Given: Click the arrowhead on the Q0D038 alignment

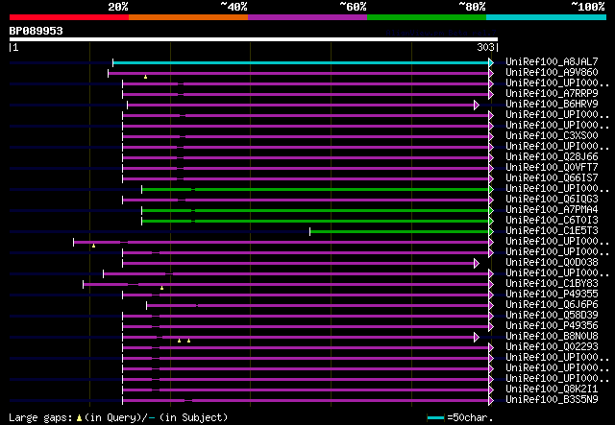Looking at the screenshot, I should click(x=476, y=263).
